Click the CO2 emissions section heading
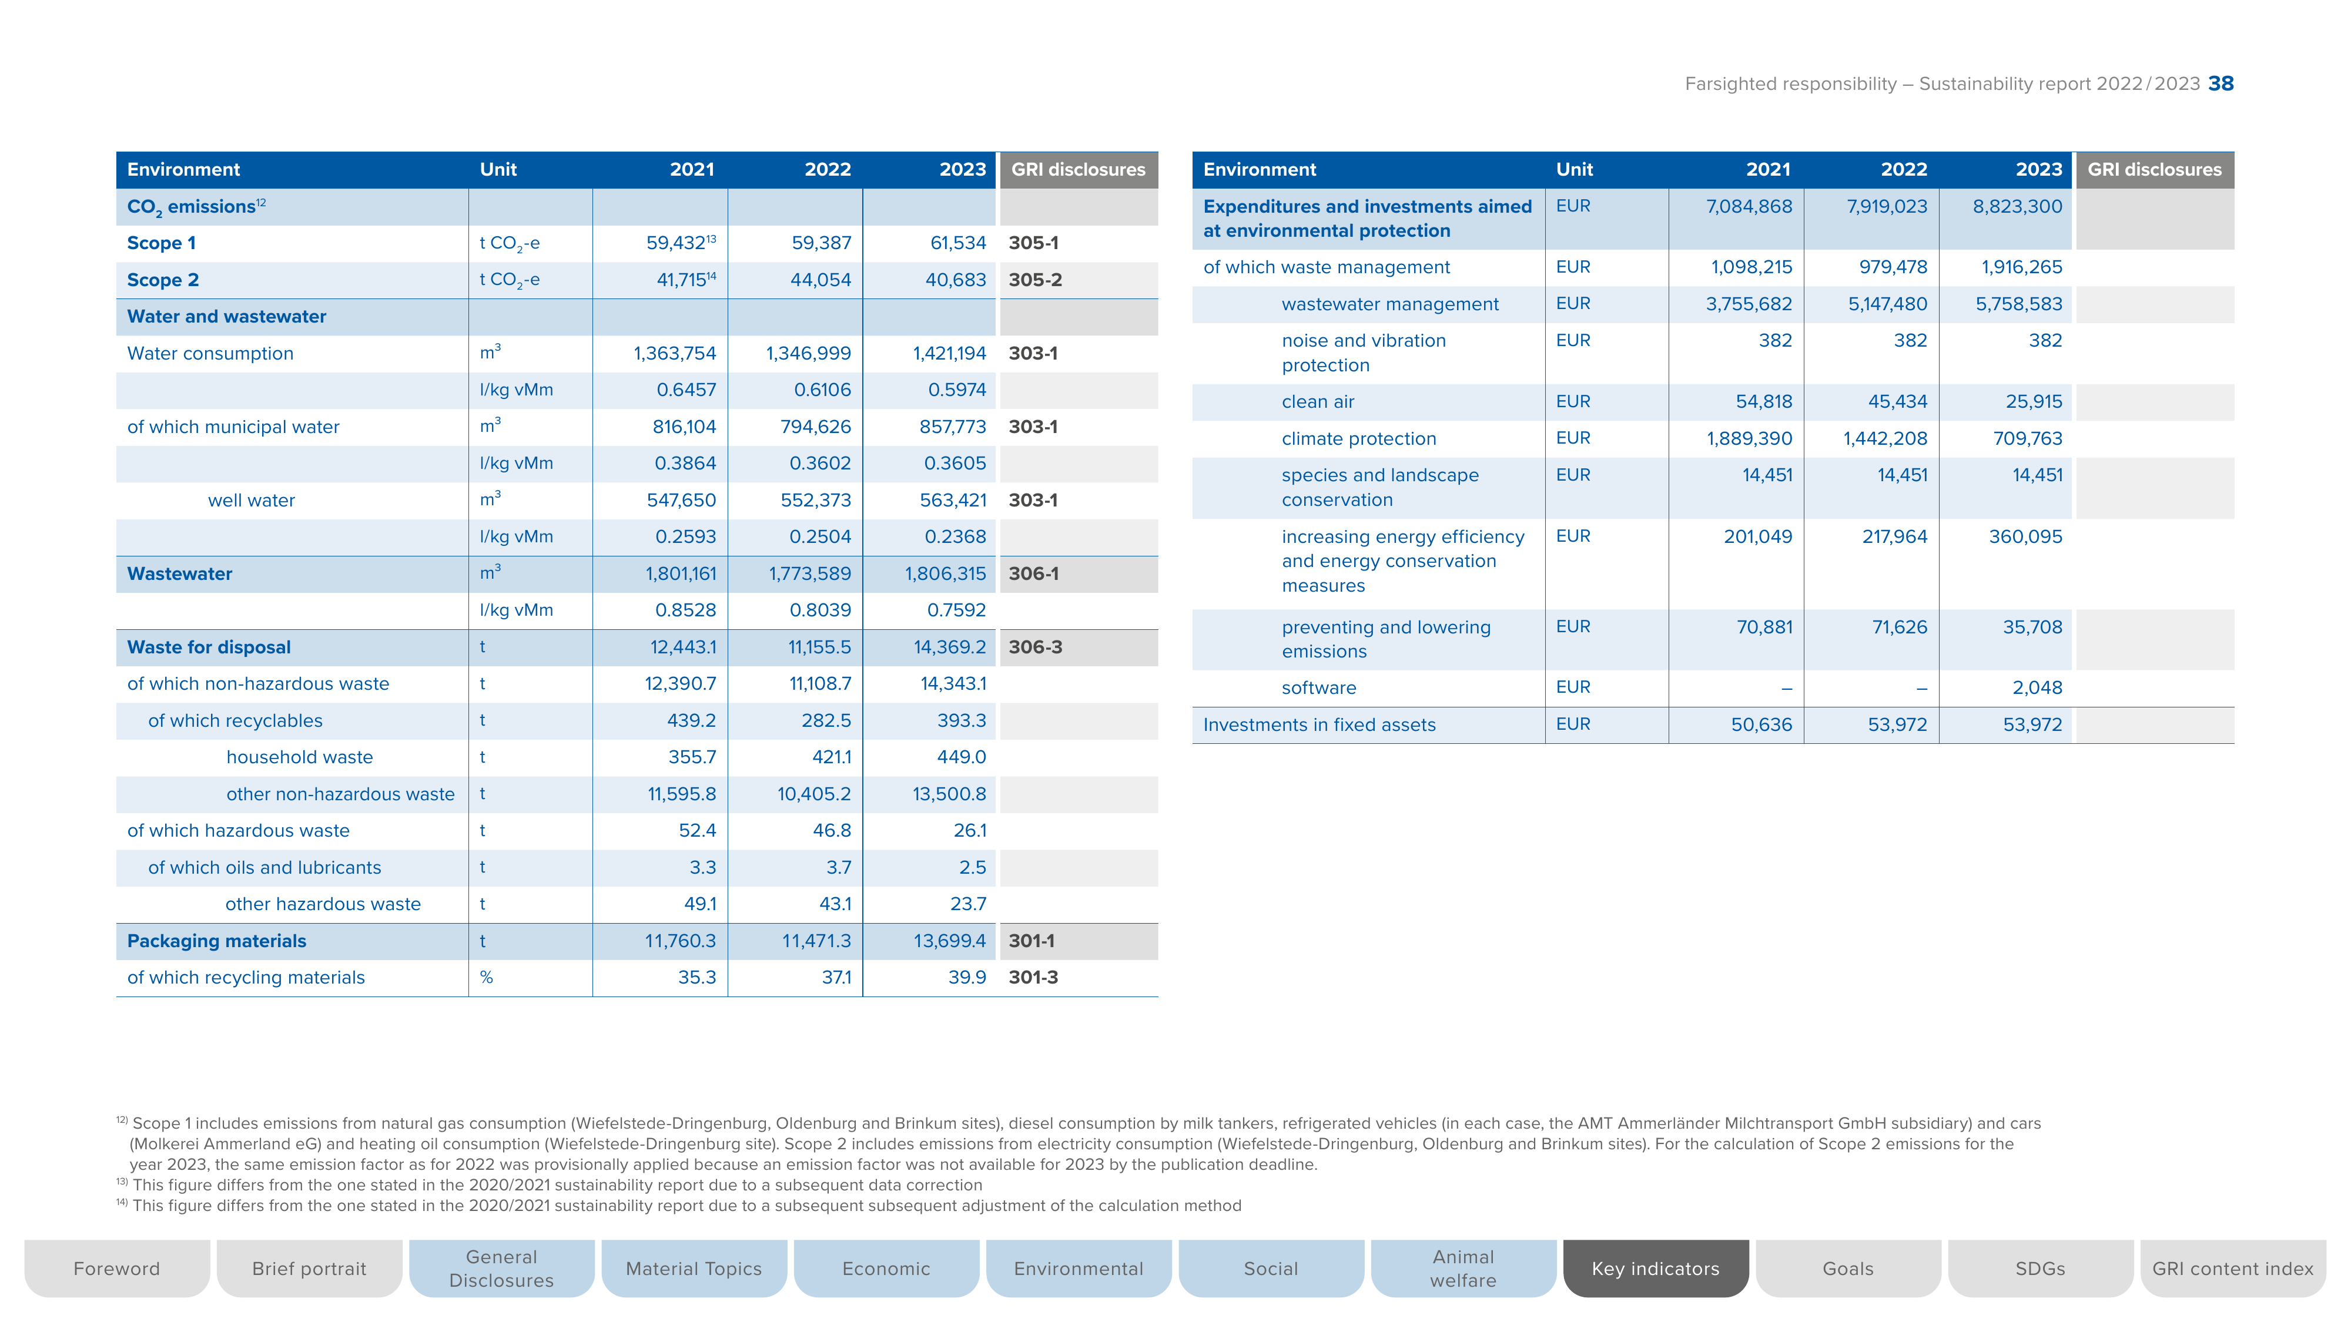2351x1322 pixels. tap(195, 207)
